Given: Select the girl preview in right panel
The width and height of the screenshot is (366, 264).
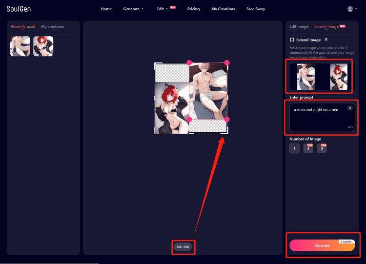Looking at the screenshot, I should tap(339, 77).
